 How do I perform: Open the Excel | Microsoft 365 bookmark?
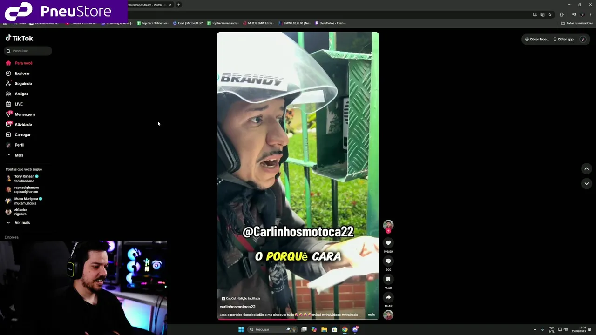189,23
